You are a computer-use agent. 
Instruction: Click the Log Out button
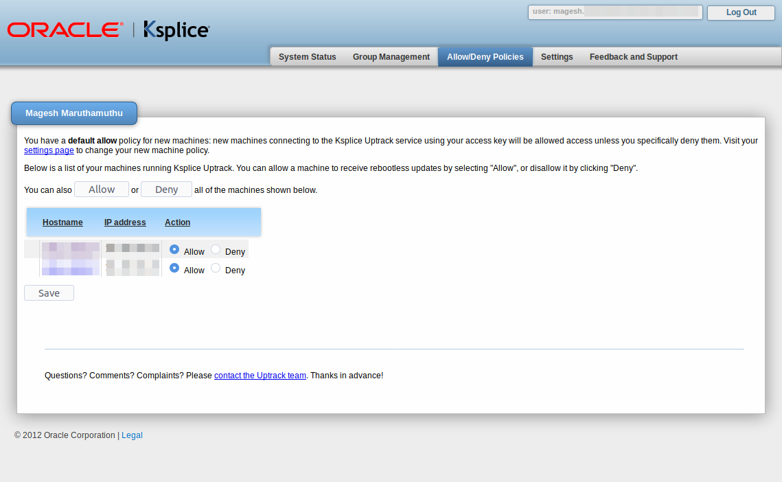click(741, 12)
